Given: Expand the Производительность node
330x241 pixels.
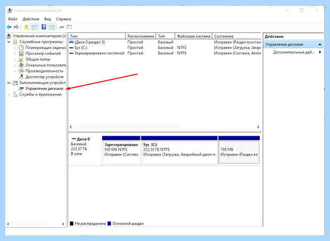Looking at the screenshot, I should click(x=15, y=71).
